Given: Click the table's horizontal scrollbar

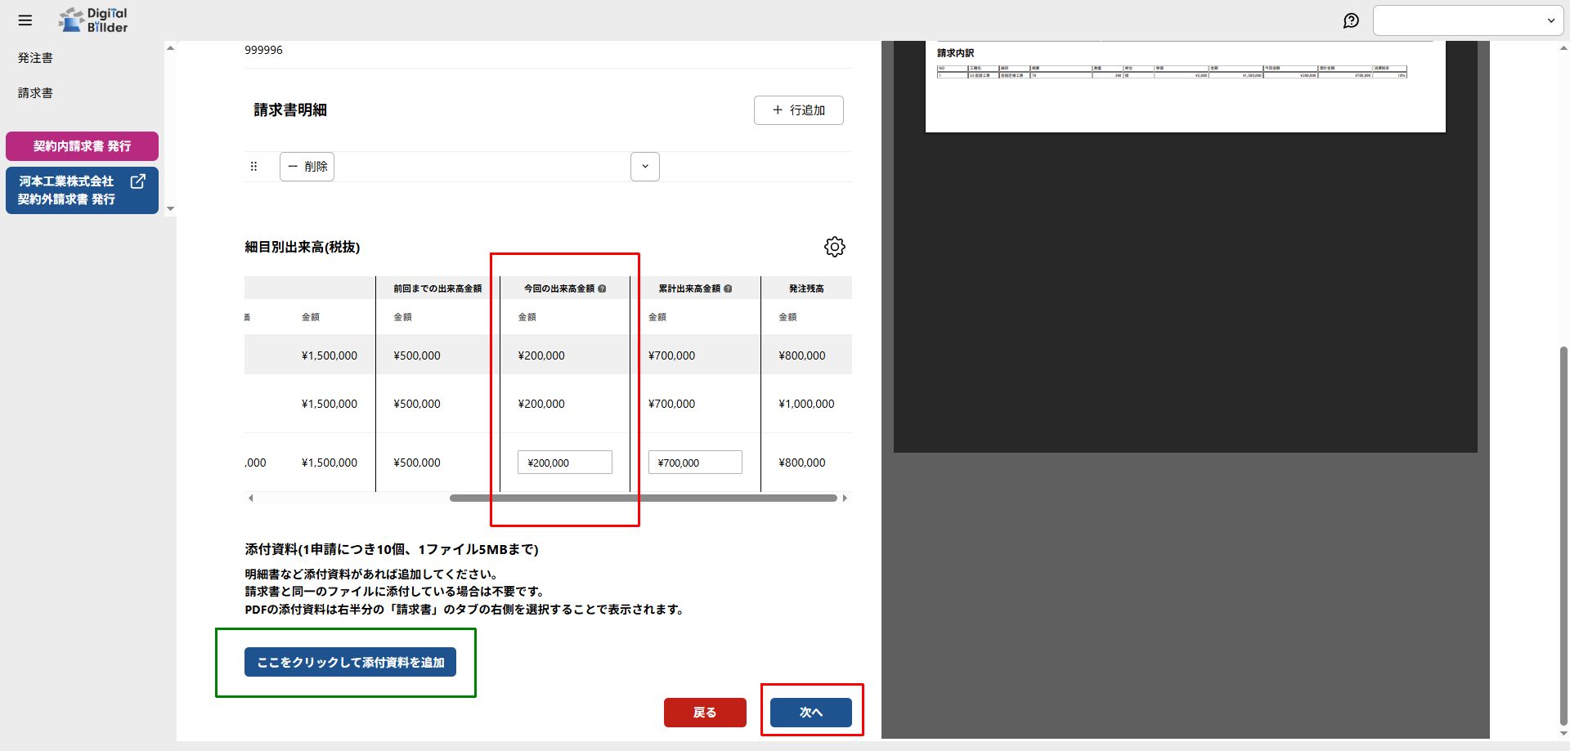Looking at the screenshot, I should [643, 498].
